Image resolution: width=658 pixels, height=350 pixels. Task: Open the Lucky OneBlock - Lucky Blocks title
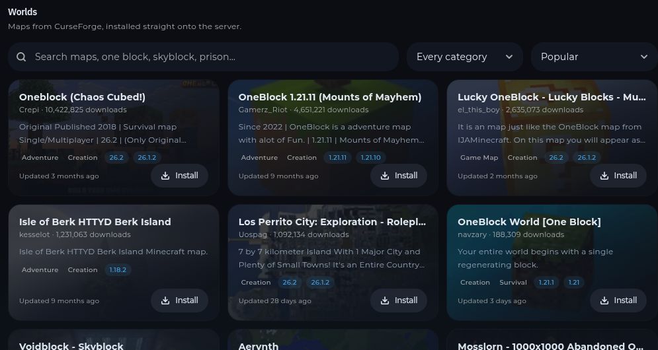[552, 97]
